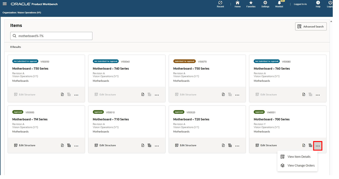The width and height of the screenshot is (339, 179).
Task: Click document icon on Motherboard – 720 Series card
Action: tap(223, 145)
